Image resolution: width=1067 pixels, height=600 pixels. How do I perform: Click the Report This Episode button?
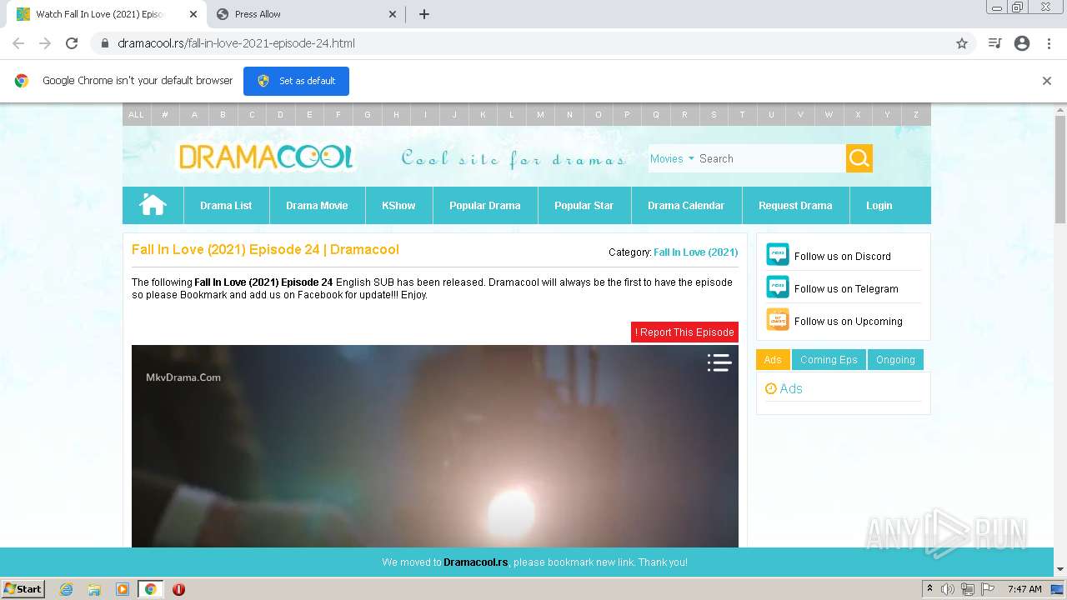[684, 332]
